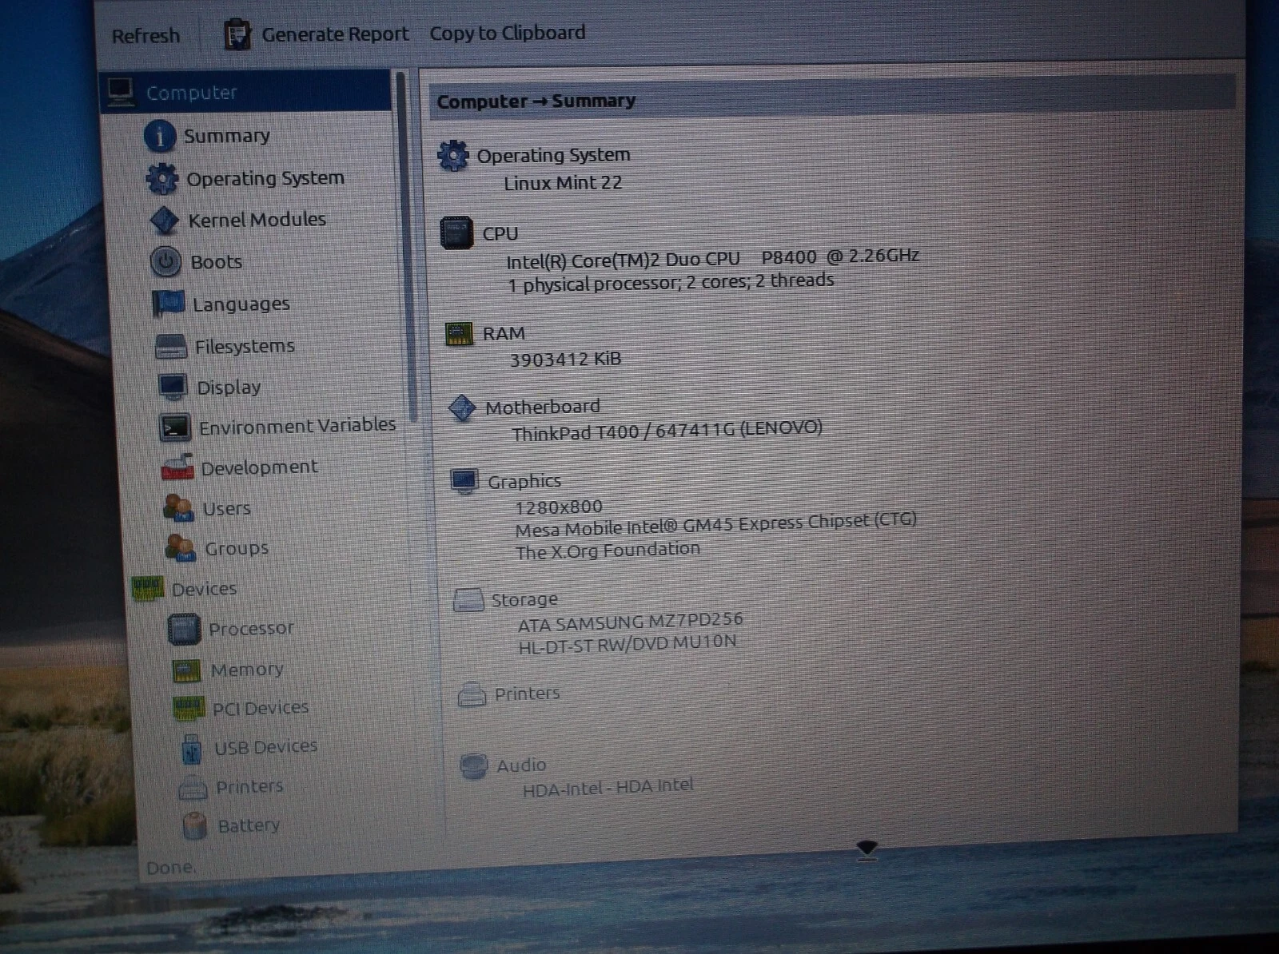This screenshot has width=1279, height=954.
Task: Click the Printers icon in summary pane
Action: [x=472, y=694]
